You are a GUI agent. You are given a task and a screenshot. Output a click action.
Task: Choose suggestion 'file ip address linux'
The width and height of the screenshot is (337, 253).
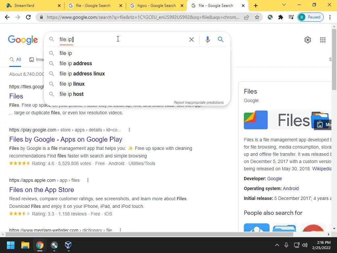137,73
